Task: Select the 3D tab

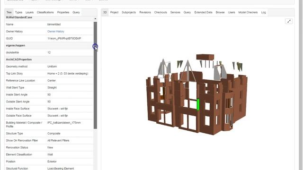Action: [x=105, y=12]
